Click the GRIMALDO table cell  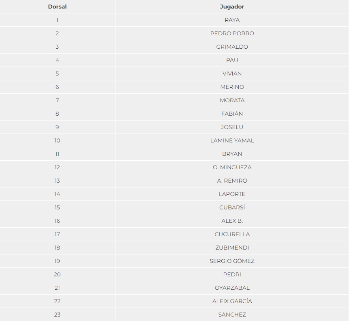click(x=232, y=47)
